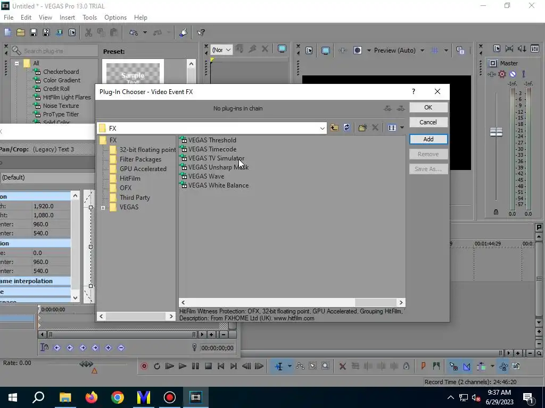Open the Auto Ripple mode dropdown arrow

(492, 366)
